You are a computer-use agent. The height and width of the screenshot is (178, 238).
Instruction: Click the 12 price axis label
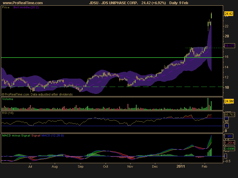[226, 77]
